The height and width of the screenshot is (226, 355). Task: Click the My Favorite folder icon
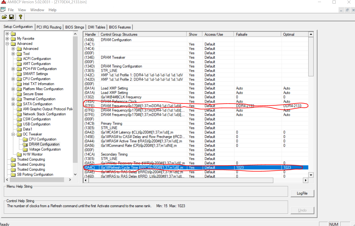pyautogui.click(x=13, y=39)
